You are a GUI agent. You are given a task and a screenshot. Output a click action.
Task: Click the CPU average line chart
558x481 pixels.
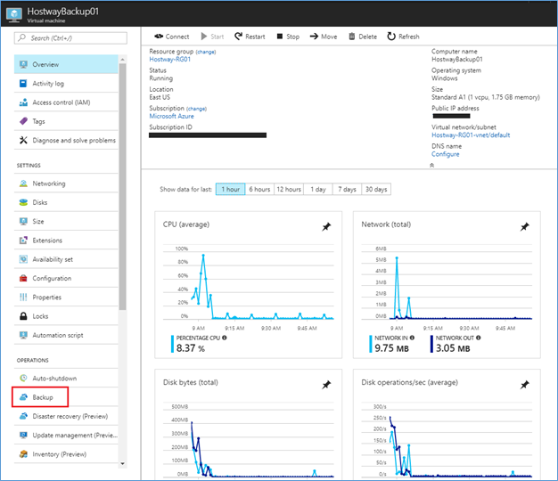(248, 282)
